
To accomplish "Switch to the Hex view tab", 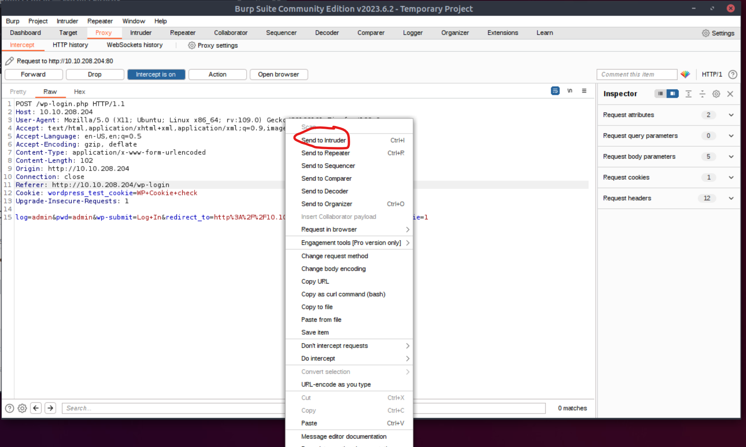I will click(79, 92).
